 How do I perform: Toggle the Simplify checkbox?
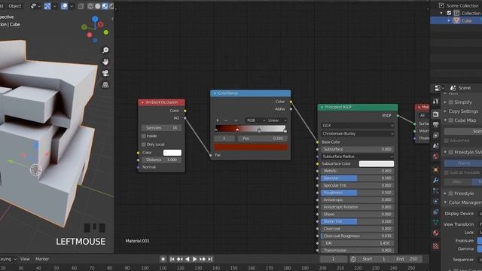click(x=451, y=102)
